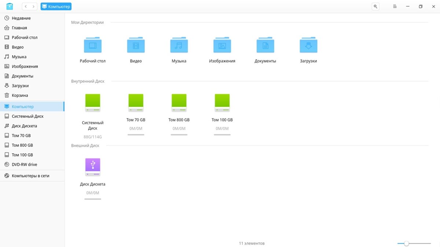Open Документы in the sidebar
The height and width of the screenshot is (247, 440).
(32, 76)
